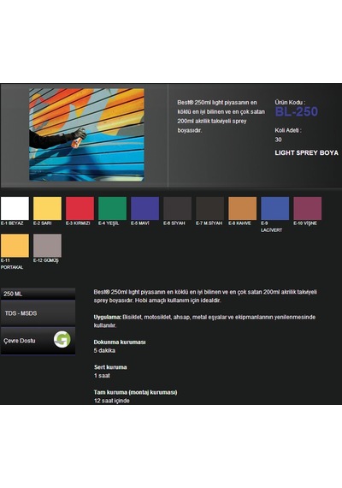
Task: Click the LIGHT SPREY BOYA title
Action: [307, 152]
